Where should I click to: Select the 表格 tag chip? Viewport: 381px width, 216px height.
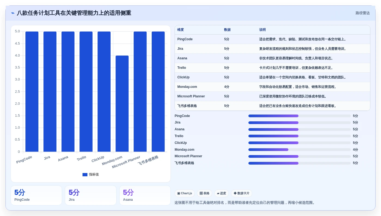point(204,193)
